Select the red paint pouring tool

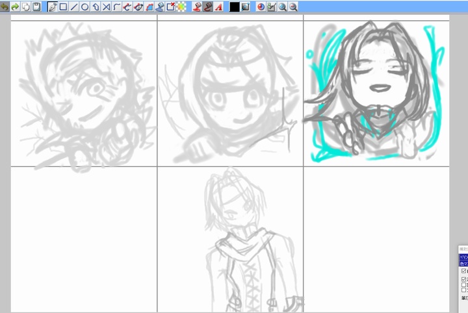[197, 6]
